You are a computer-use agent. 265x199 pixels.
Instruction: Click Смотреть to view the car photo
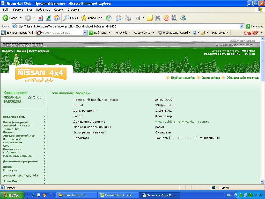[x=163, y=132]
